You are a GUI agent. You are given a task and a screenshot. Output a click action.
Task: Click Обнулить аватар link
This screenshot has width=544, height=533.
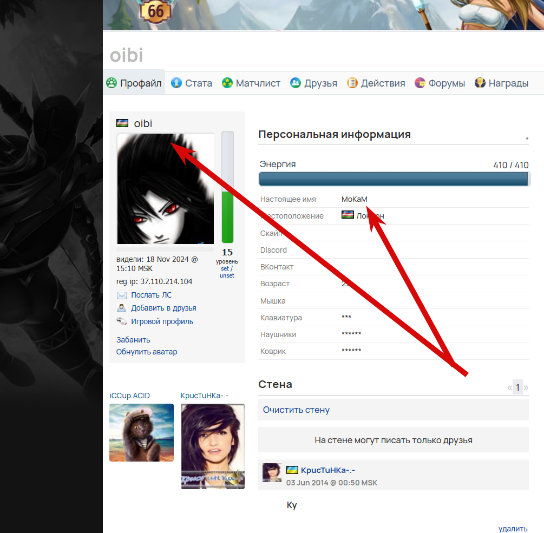tap(147, 352)
